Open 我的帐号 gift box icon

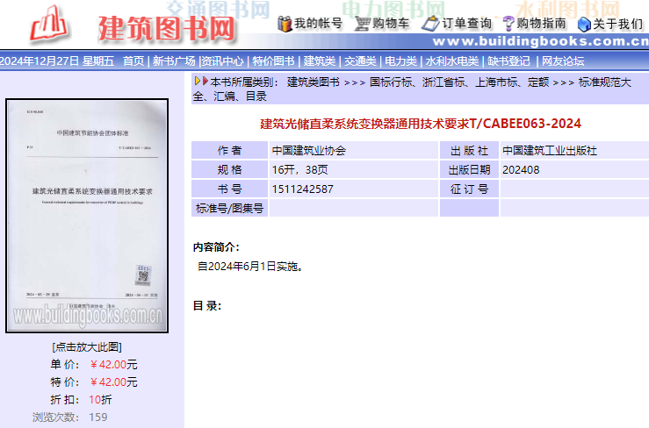click(285, 24)
